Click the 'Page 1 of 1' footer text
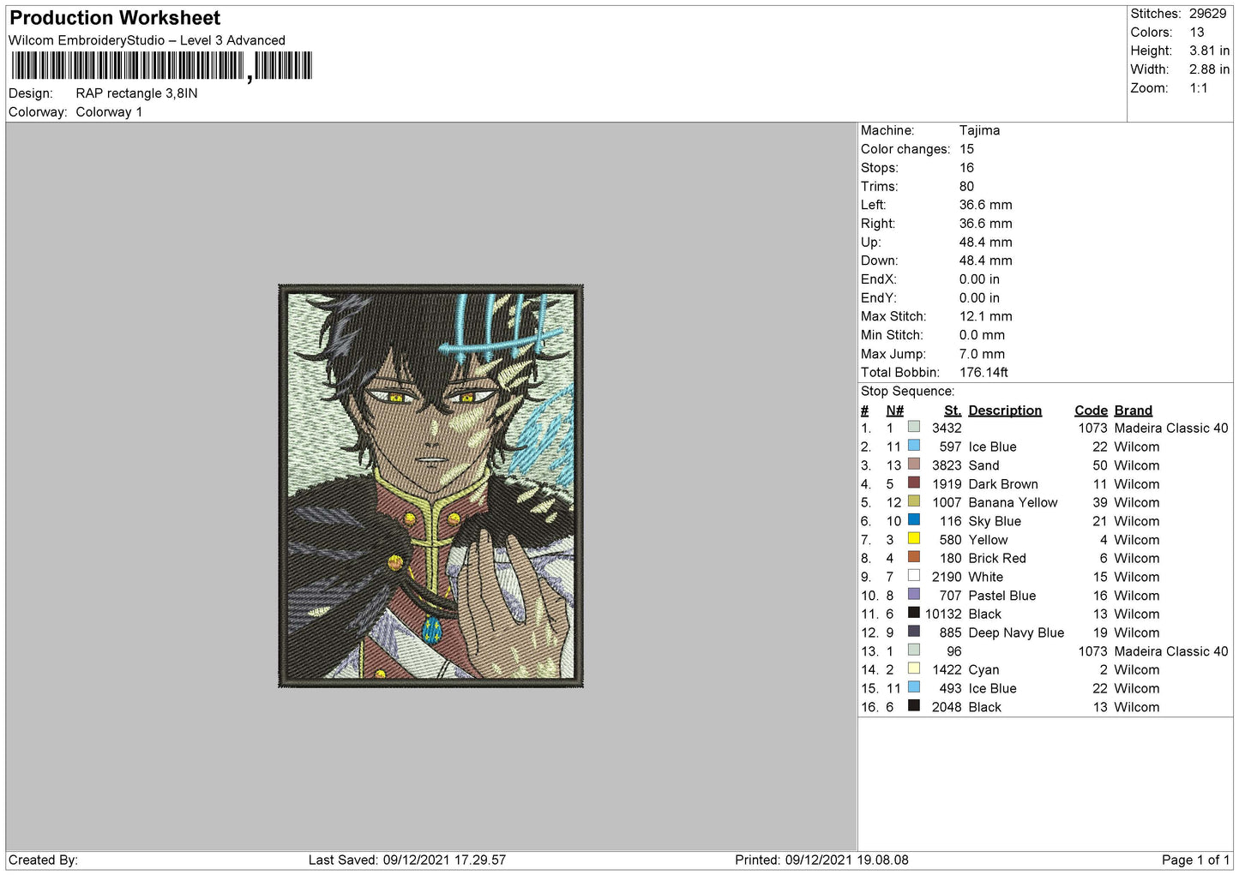1239x875 pixels. pyautogui.click(x=1195, y=860)
